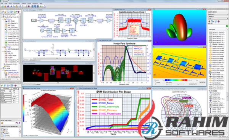Click the Print icon in main toolbar
Viewport: 229px width, 140px height.
pyautogui.click(x=11, y=6)
